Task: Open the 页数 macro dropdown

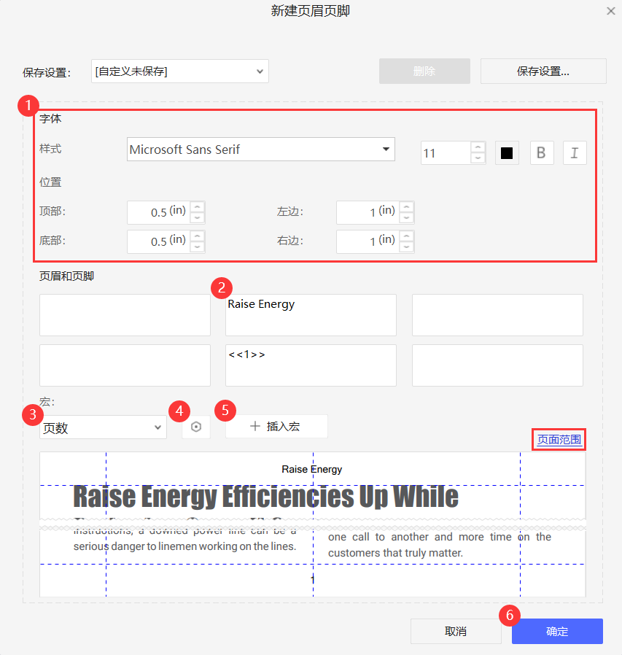Action: [x=103, y=427]
